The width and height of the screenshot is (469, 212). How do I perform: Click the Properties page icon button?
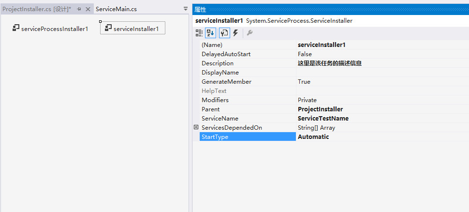pyautogui.click(x=224, y=33)
